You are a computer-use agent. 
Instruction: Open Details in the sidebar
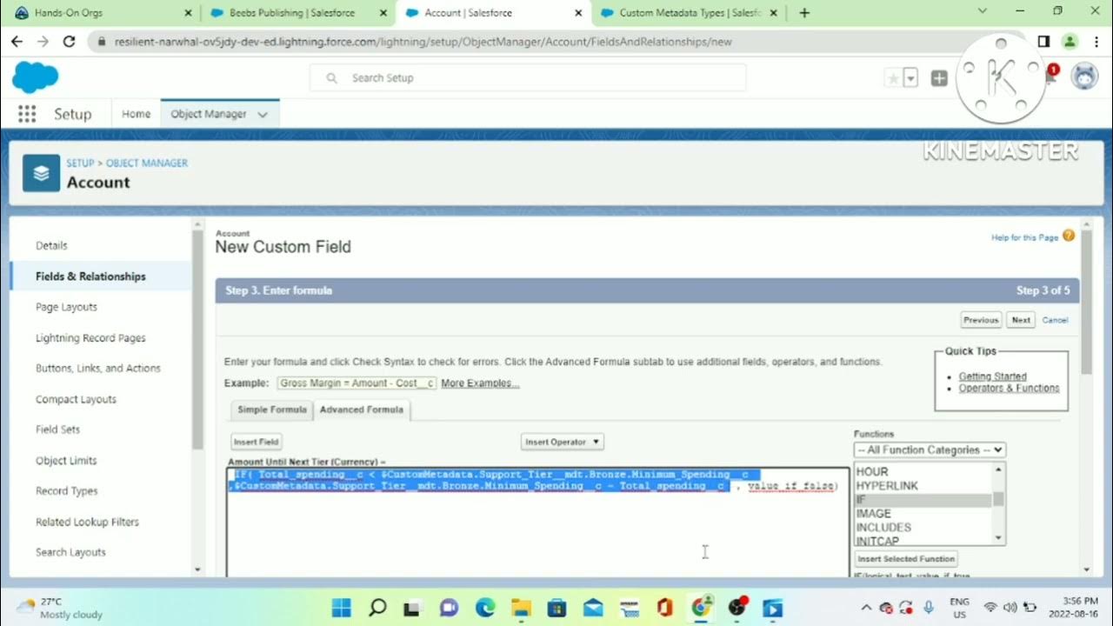tap(51, 246)
